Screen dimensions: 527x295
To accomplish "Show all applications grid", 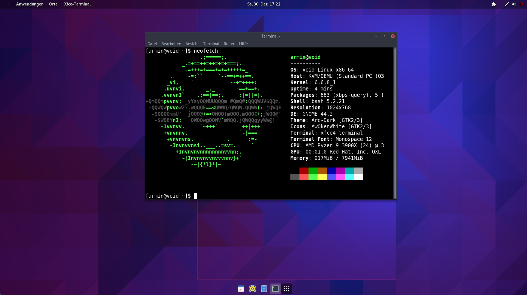I will click(x=287, y=289).
